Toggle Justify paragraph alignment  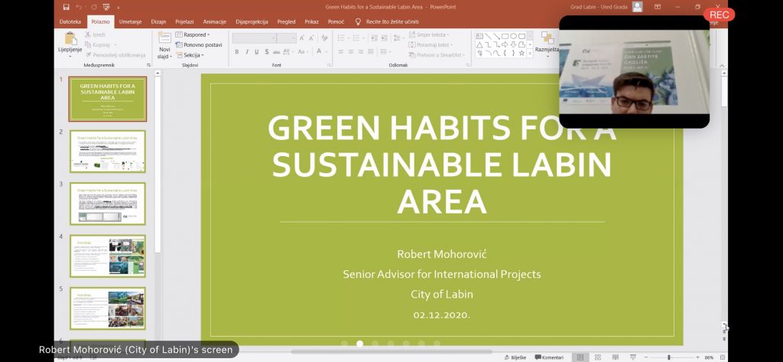tap(371, 52)
